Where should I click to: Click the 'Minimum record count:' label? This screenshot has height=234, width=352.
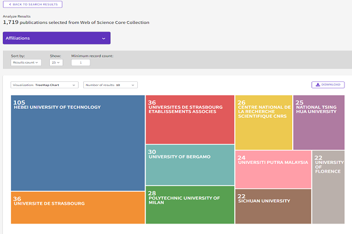[x=92, y=56]
